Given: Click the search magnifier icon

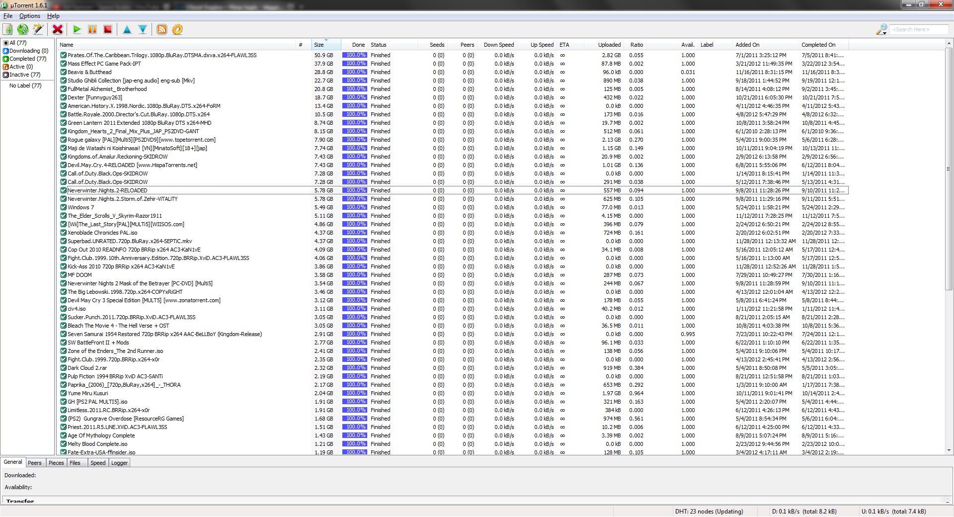Looking at the screenshot, I should tap(881, 29).
